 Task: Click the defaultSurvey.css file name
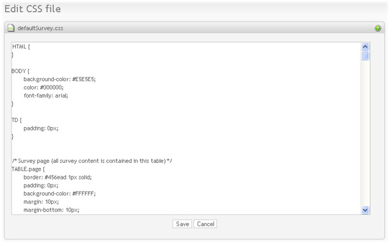point(40,28)
